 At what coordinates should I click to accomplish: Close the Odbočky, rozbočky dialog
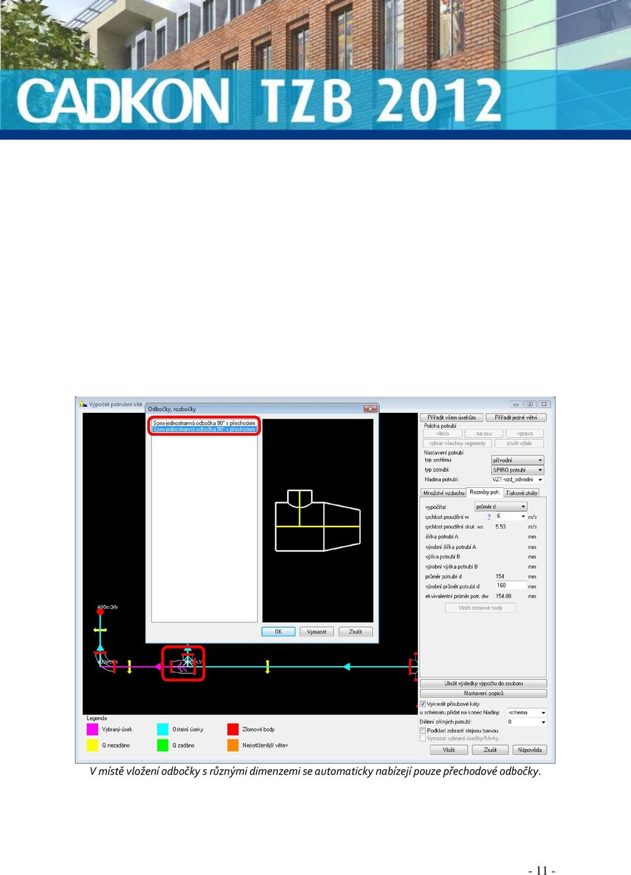(370, 409)
